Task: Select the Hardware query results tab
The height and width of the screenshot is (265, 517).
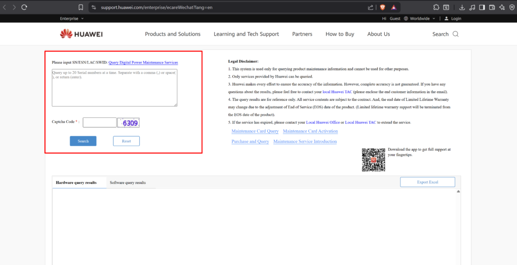Action: [76, 182]
